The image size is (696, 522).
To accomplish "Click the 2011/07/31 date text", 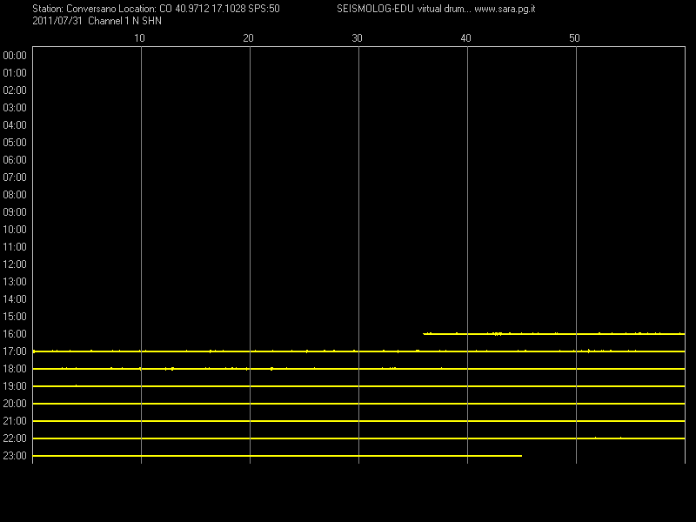I will click(57, 21).
